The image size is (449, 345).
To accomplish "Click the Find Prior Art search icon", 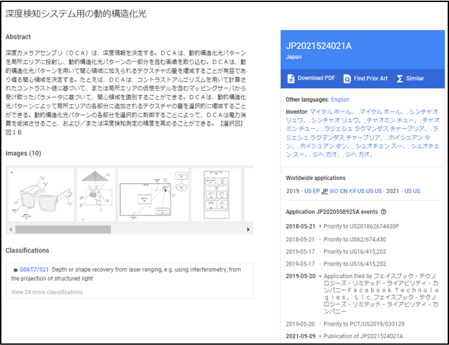I will 347,79.
